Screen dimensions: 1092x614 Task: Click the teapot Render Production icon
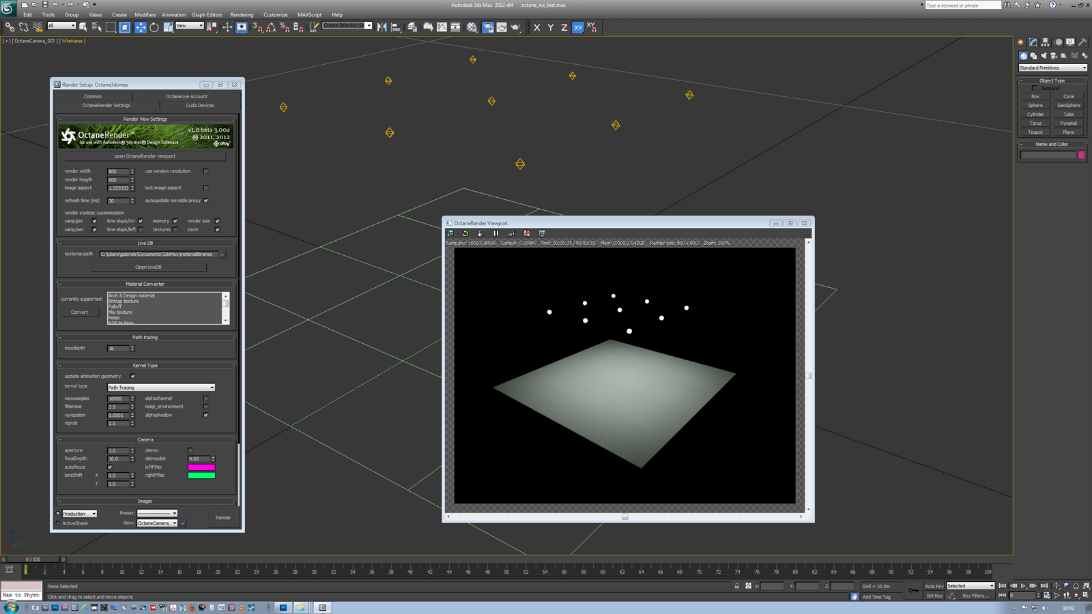[x=516, y=27]
